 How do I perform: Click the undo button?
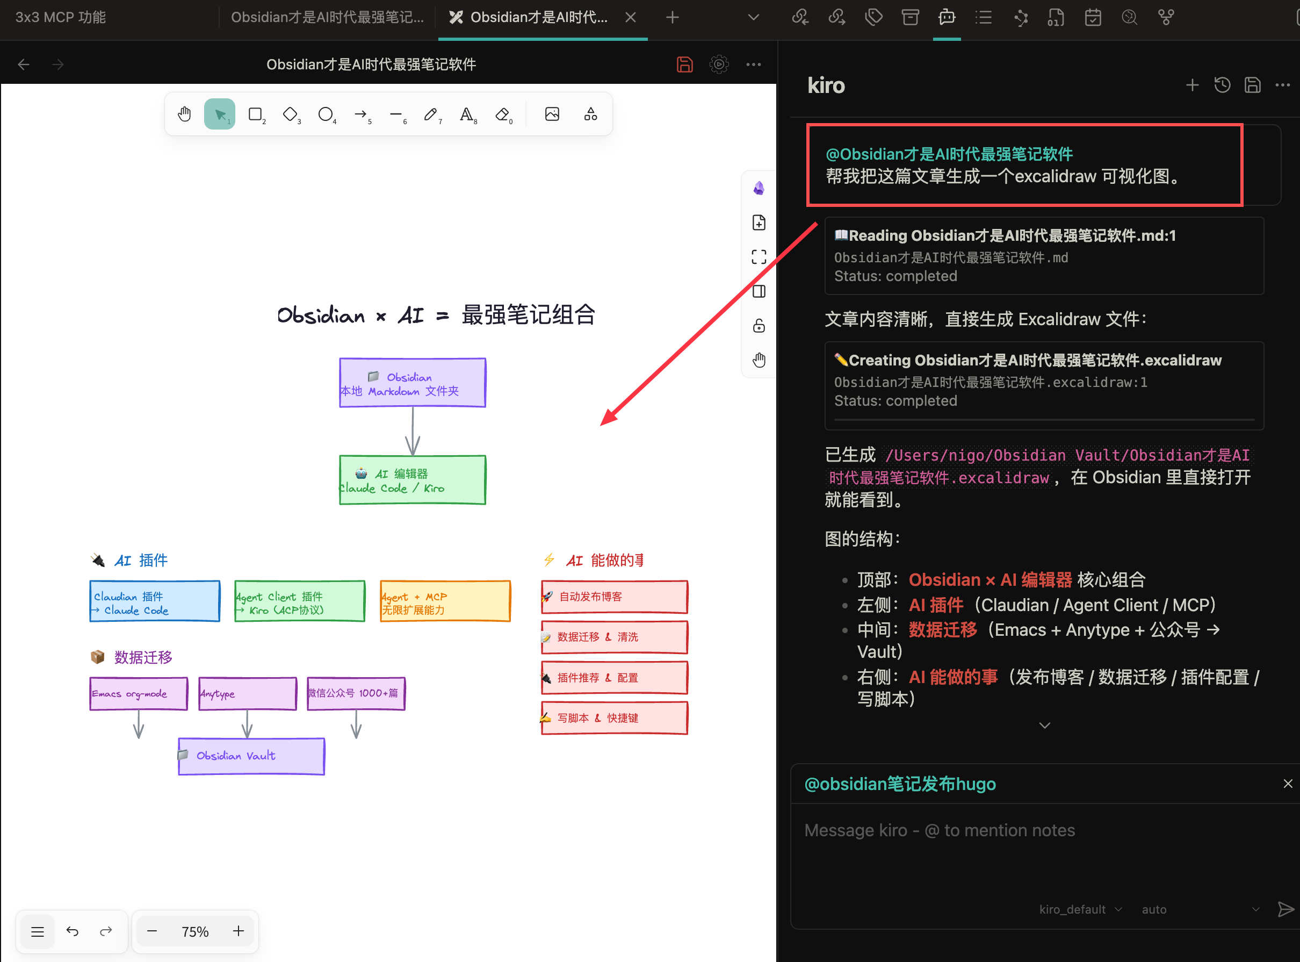[72, 931]
